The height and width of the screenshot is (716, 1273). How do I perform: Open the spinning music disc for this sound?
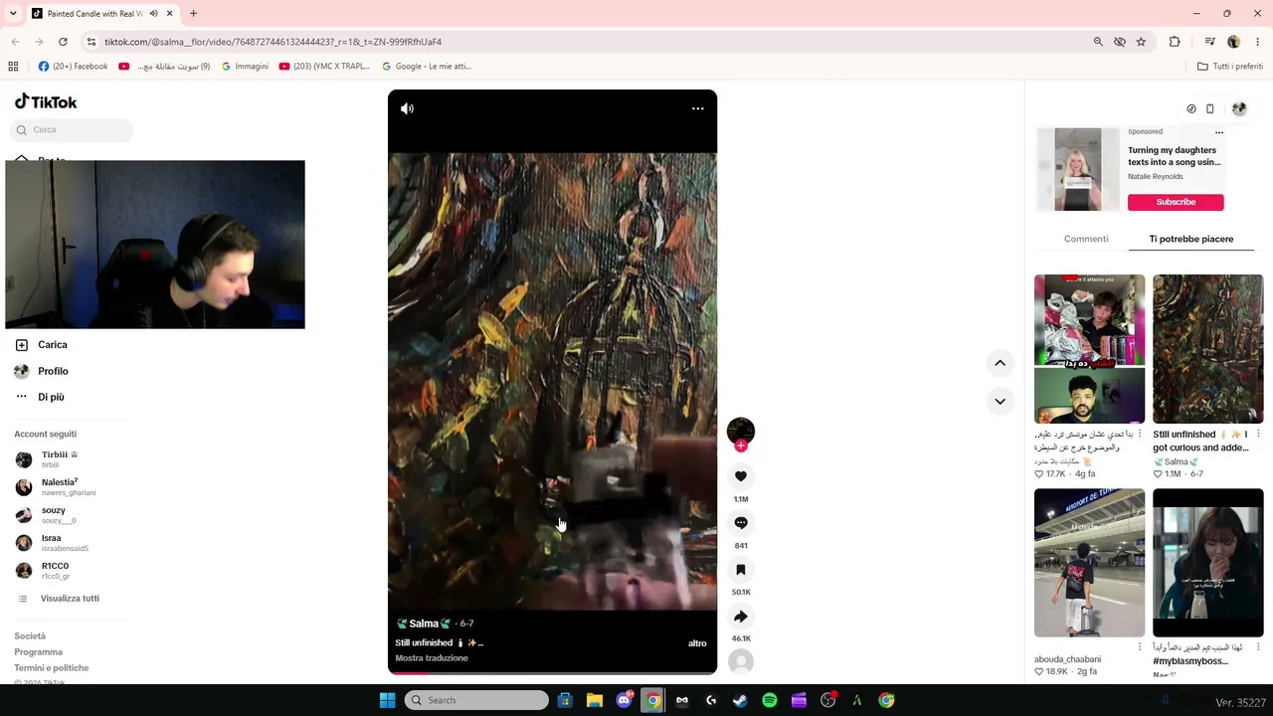741,661
